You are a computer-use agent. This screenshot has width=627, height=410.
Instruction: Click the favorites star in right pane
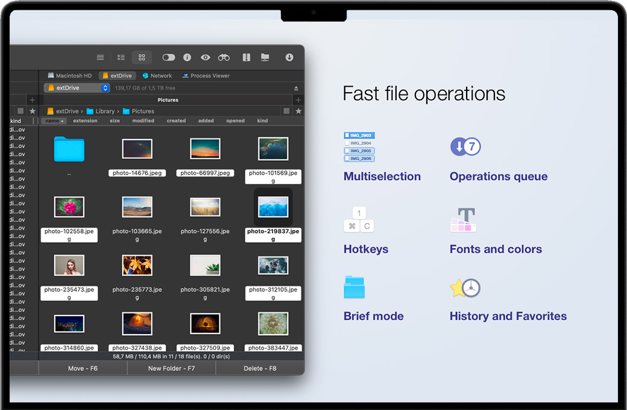click(298, 111)
